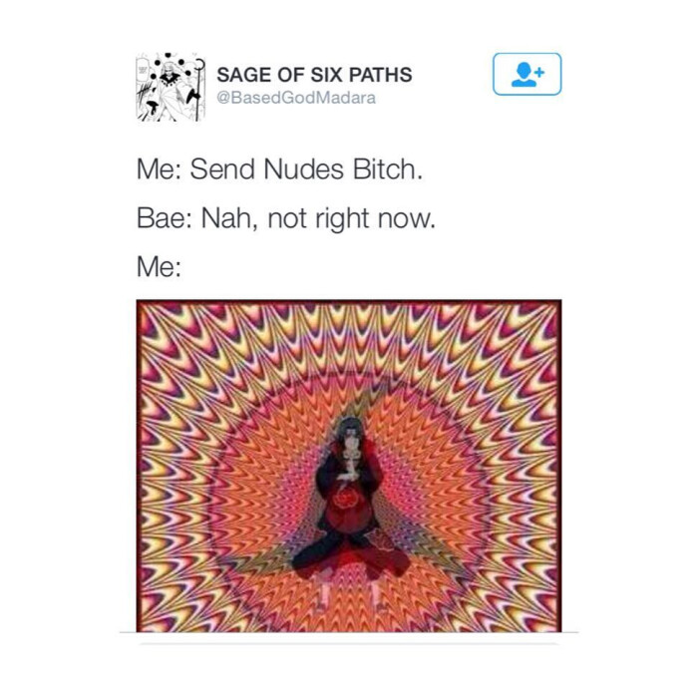Click the plus sign on the follow icon
The width and height of the screenshot is (698, 698).
[539, 72]
